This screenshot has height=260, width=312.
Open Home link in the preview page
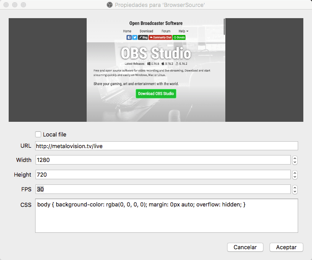(x=127, y=31)
